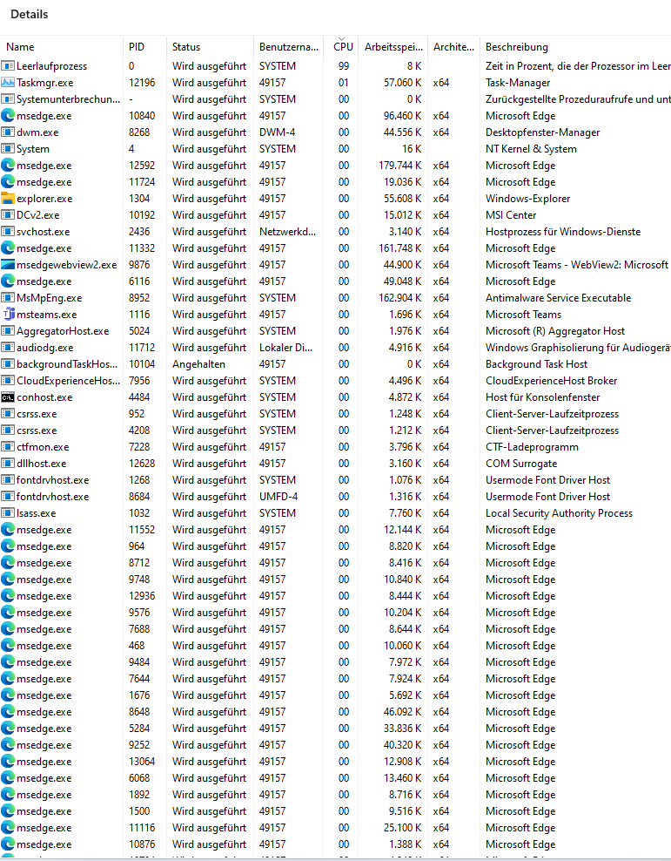
Task: Click the 'NT Kernel & System' description
Action: tap(531, 149)
